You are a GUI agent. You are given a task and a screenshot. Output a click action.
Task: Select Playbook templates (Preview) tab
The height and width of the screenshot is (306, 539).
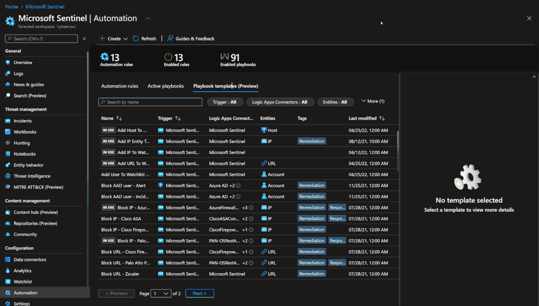coord(226,86)
